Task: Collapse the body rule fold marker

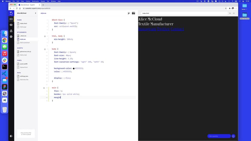Action: coord(45,49)
